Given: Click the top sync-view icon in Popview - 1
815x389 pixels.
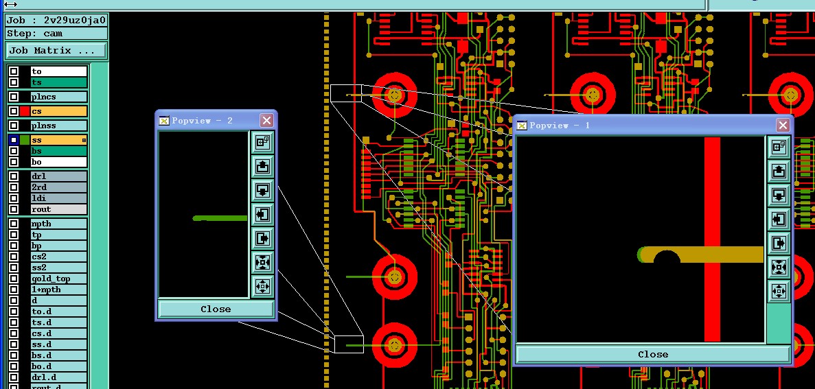Looking at the screenshot, I should [779, 147].
